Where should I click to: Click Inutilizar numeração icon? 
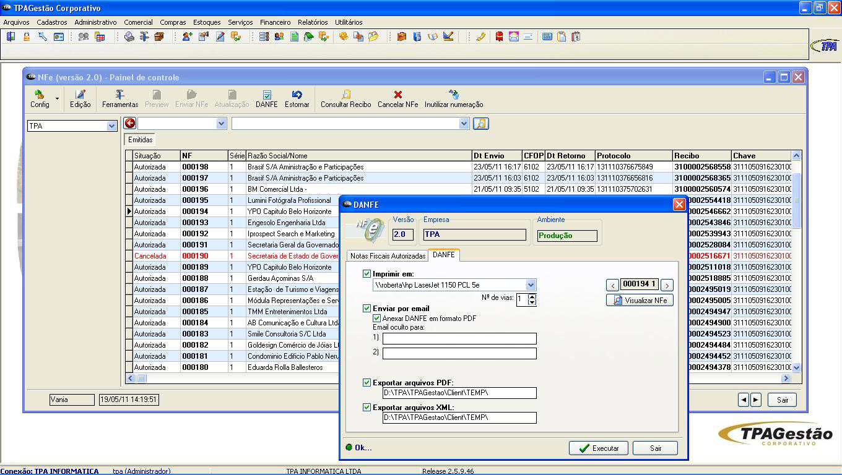(454, 98)
